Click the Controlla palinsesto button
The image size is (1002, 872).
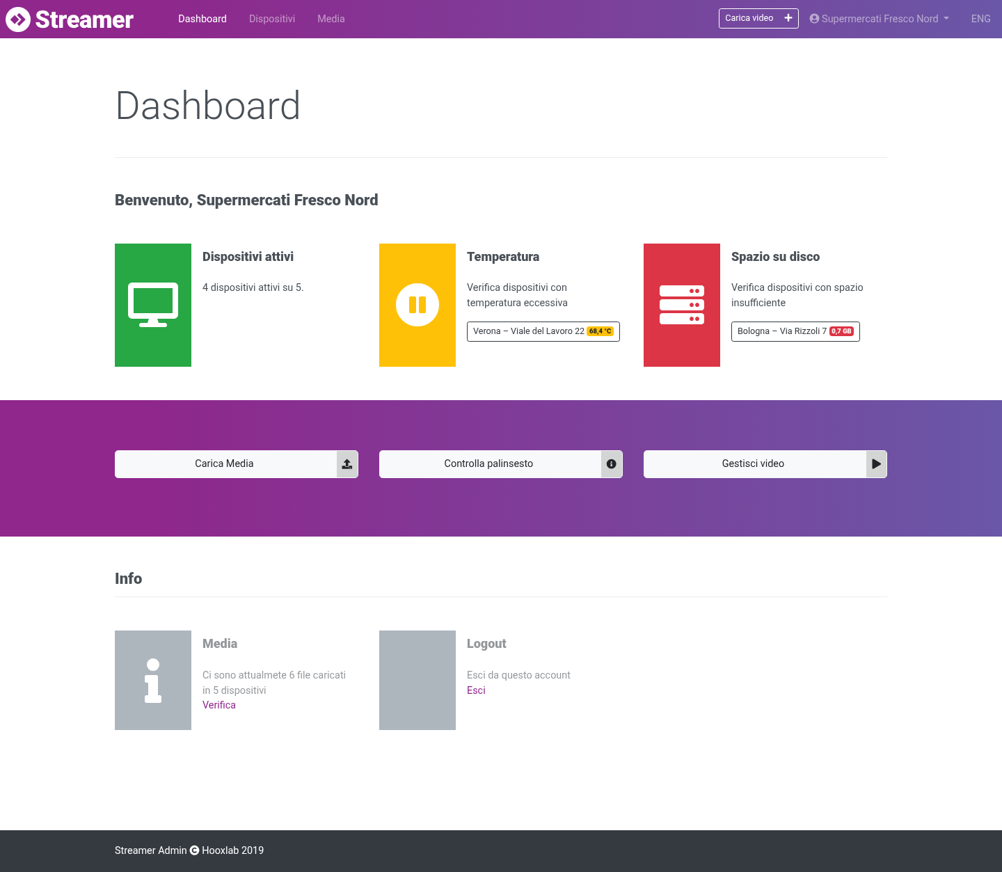501,464
